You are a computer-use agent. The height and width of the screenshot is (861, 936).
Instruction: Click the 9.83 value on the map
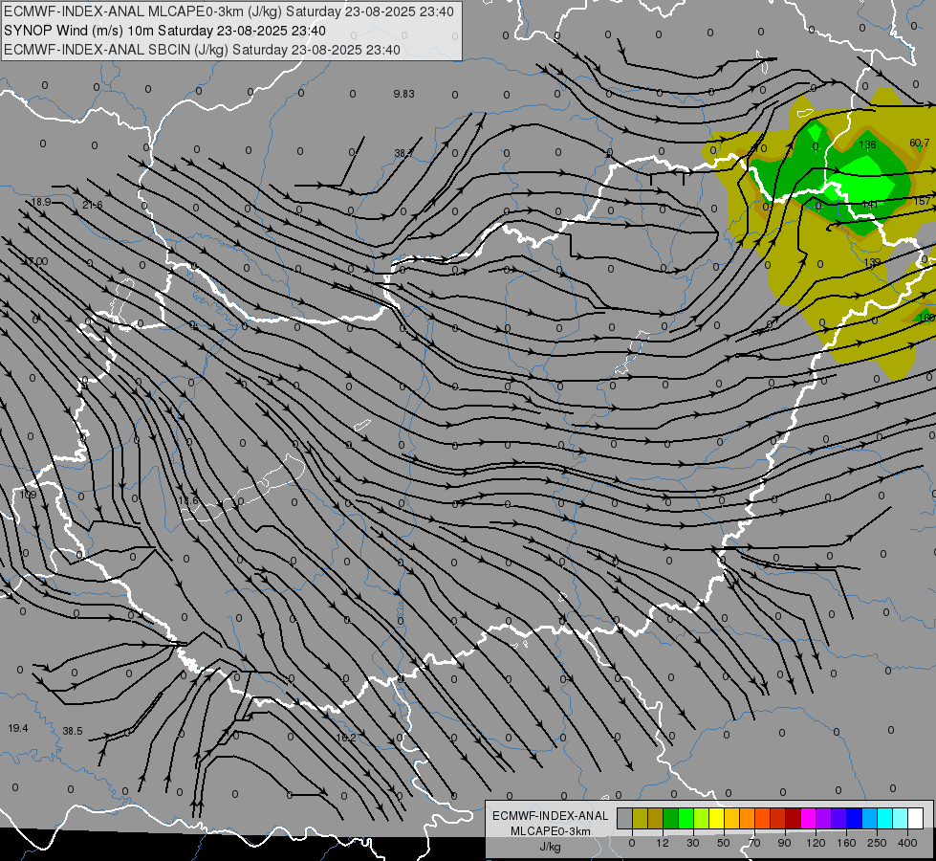coord(403,94)
